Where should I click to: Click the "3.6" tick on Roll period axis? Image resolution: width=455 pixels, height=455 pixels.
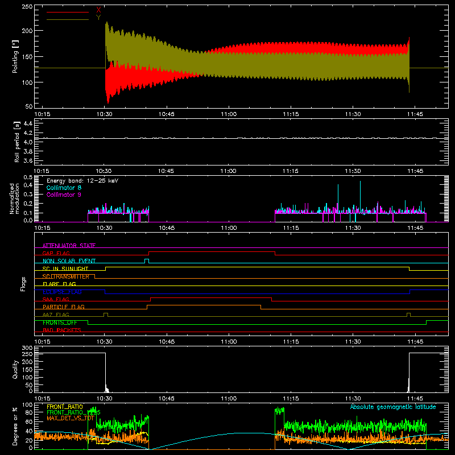point(28,160)
